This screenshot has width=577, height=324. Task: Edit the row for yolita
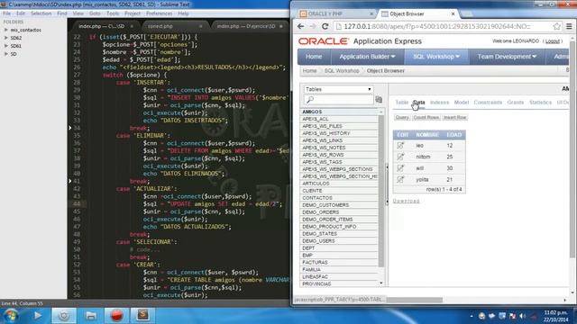click(400, 180)
